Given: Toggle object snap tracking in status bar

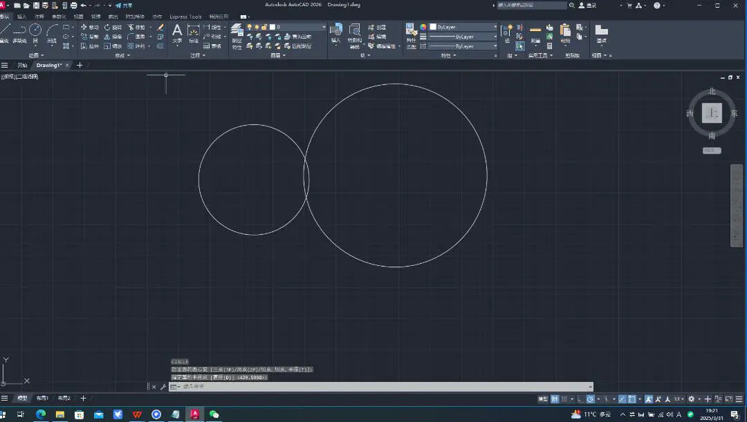Looking at the screenshot, I should point(622,399).
